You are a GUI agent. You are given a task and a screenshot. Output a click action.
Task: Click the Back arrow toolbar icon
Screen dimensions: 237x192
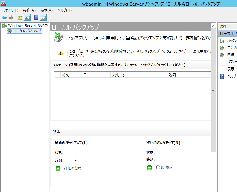click(x=4, y=18)
